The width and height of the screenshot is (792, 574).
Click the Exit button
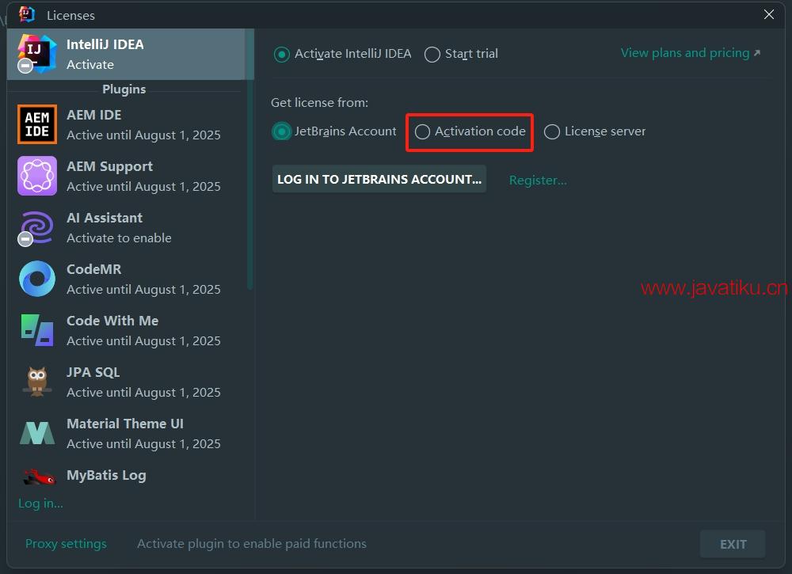733,544
